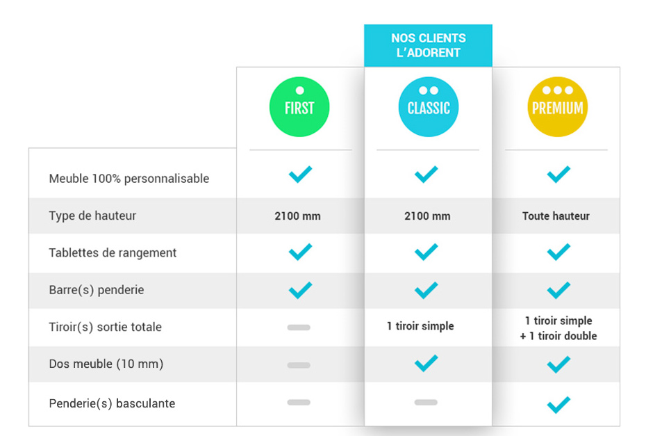Select the blue CLASSIC plan badge
This screenshot has width=662, height=436.
click(428, 107)
